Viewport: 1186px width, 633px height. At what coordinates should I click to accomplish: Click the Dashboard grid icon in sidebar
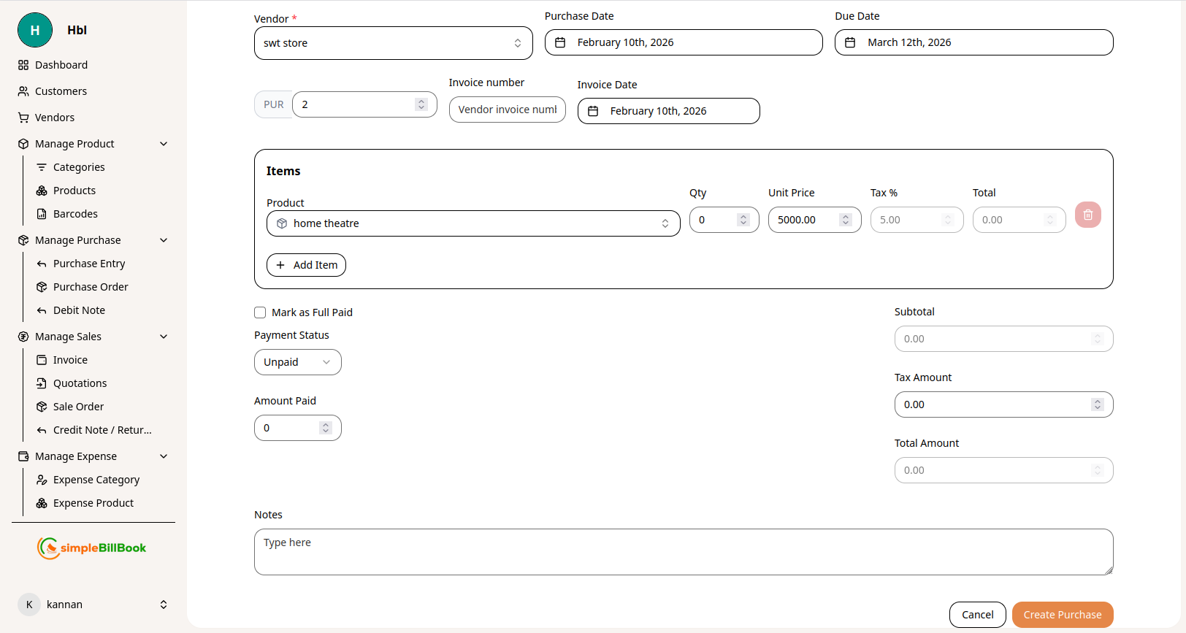pyautogui.click(x=23, y=65)
